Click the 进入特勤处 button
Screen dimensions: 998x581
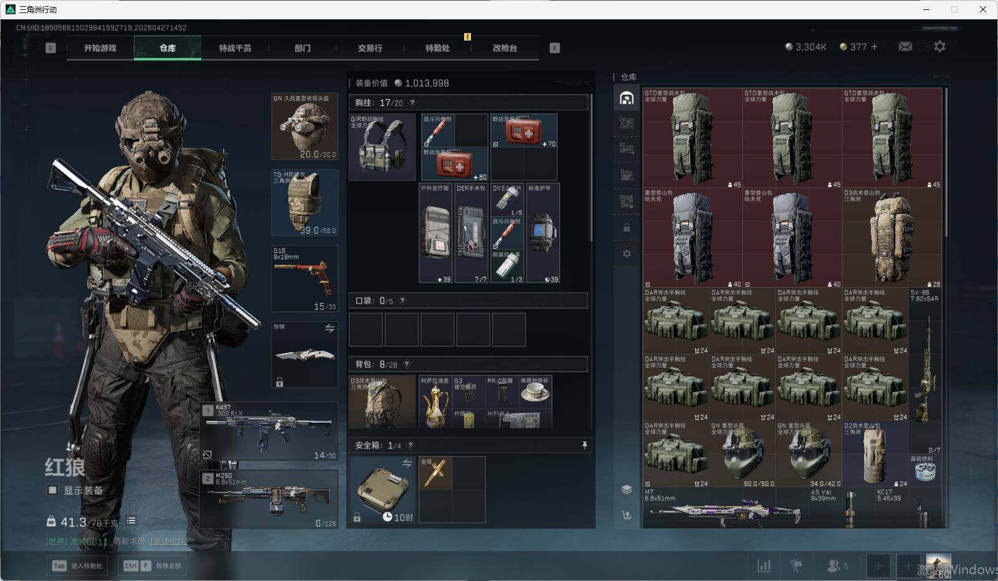click(x=77, y=565)
